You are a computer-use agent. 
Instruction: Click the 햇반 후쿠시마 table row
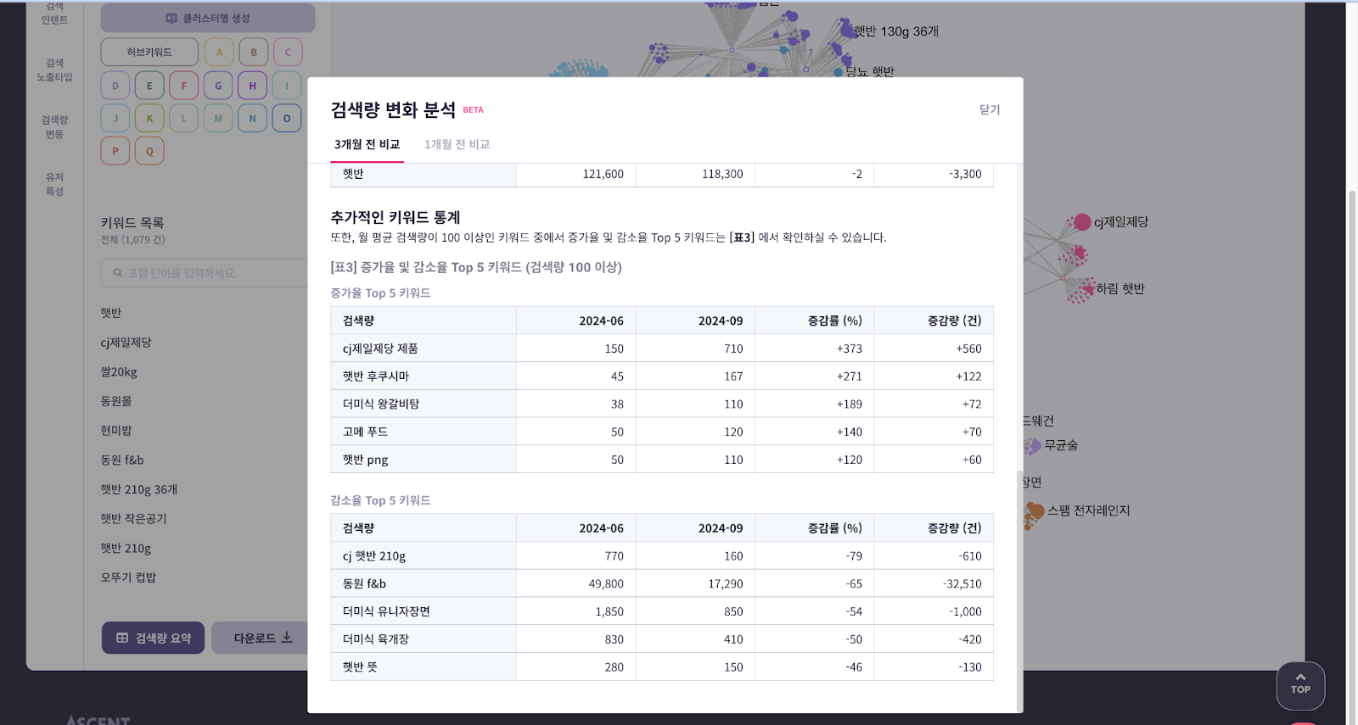661,376
